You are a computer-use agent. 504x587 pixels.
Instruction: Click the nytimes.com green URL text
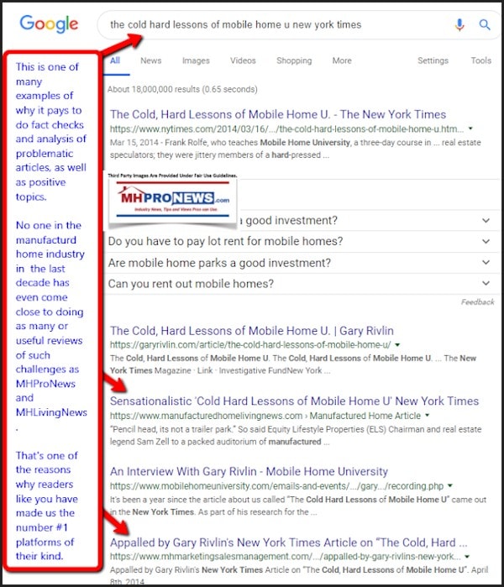[286, 128]
